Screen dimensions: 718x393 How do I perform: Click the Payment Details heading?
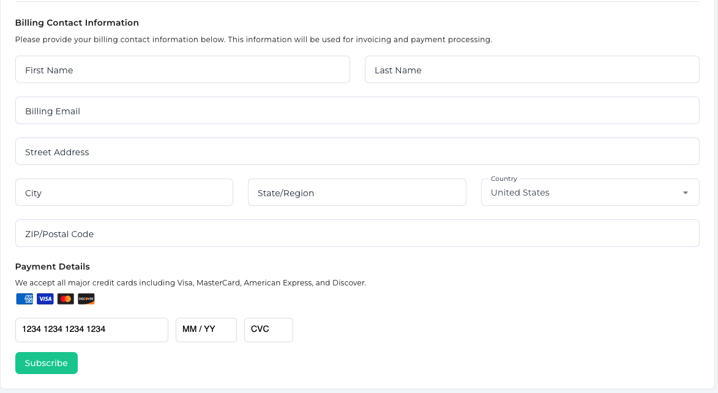point(53,266)
